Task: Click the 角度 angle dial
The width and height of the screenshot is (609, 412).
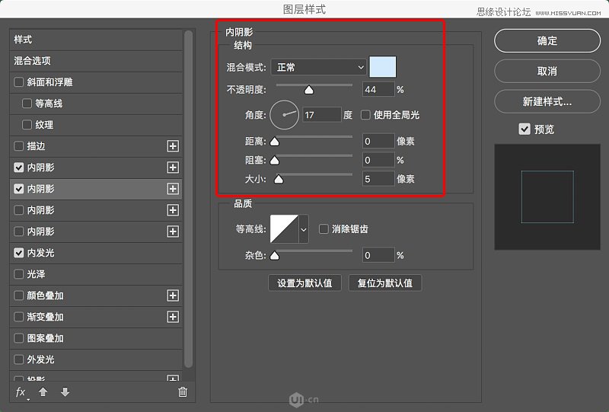Action: pyautogui.click(x=284, y=115)
